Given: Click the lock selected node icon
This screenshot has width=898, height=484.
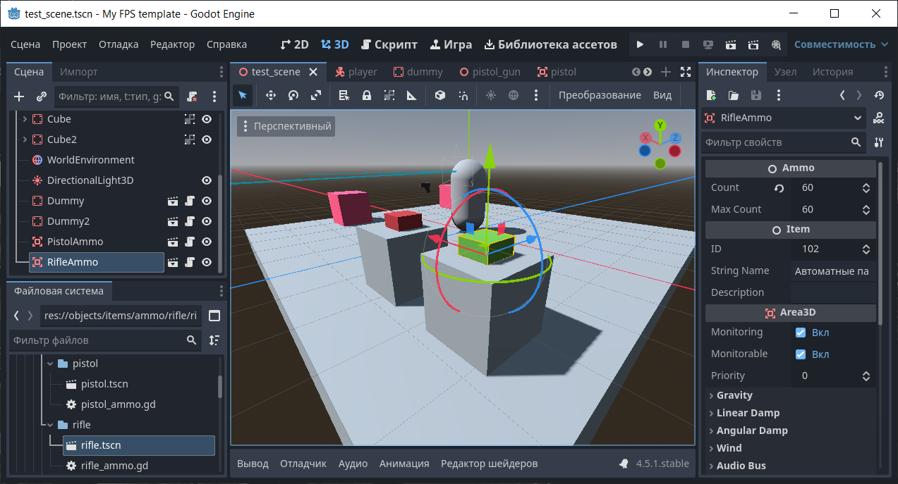Looking at the screenshot, I should click(367, 95).
